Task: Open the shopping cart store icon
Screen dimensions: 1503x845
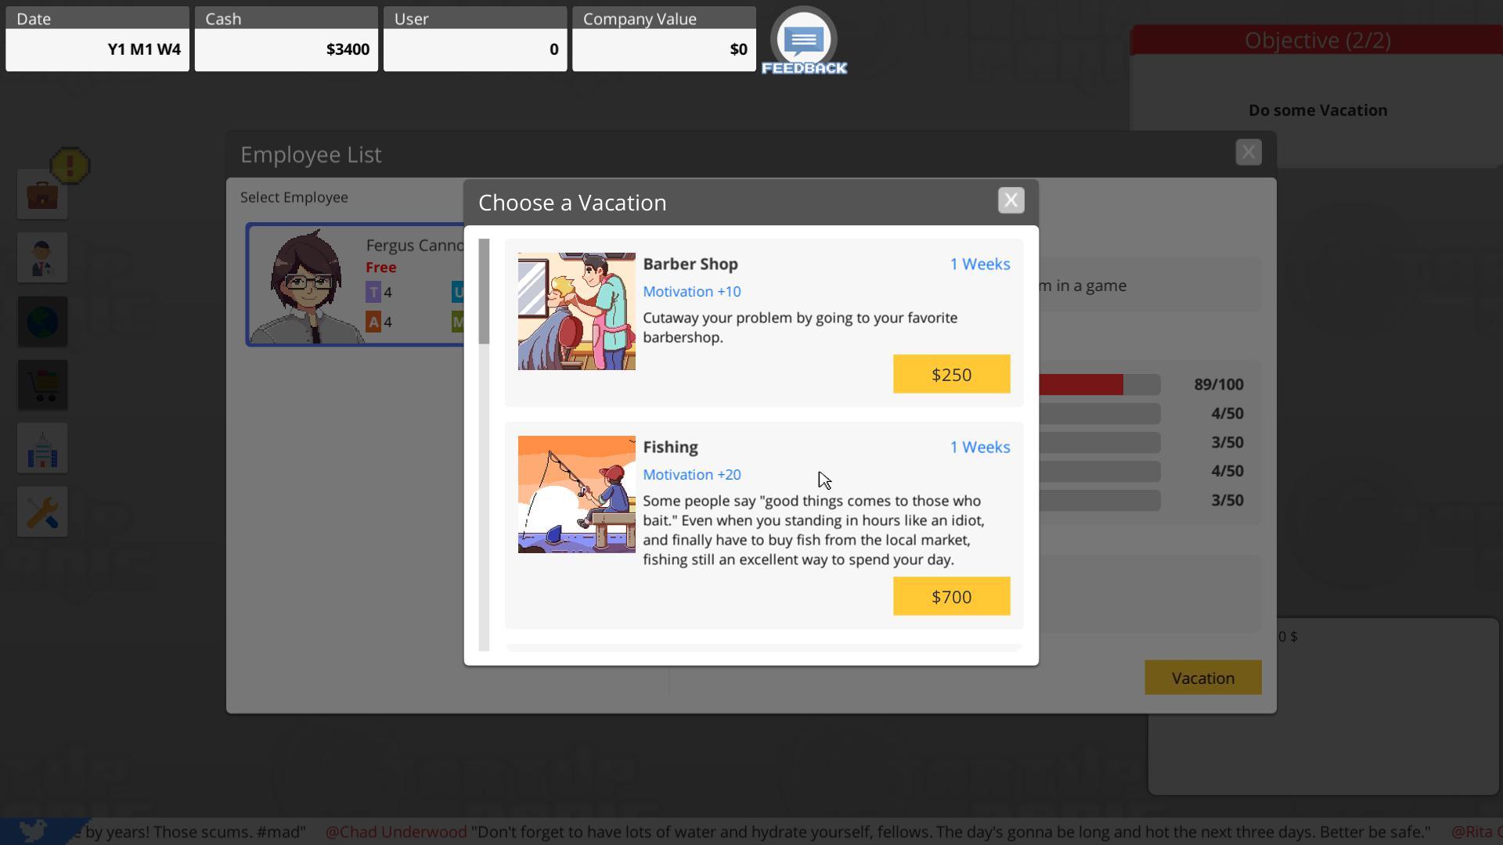Action: pyautogui.click(x=42, y=385)
